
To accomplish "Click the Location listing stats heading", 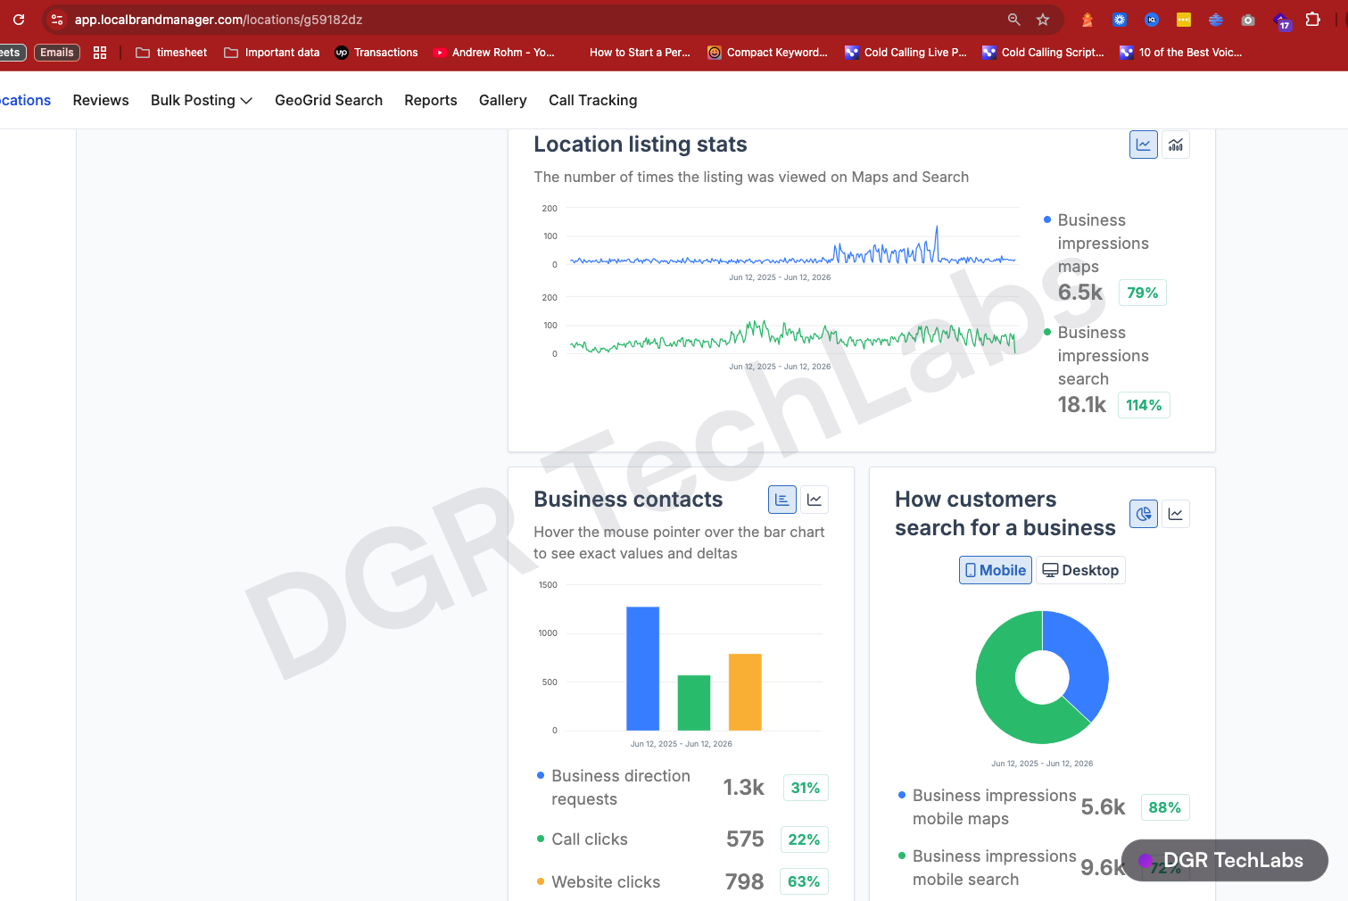I will point(641,145).
